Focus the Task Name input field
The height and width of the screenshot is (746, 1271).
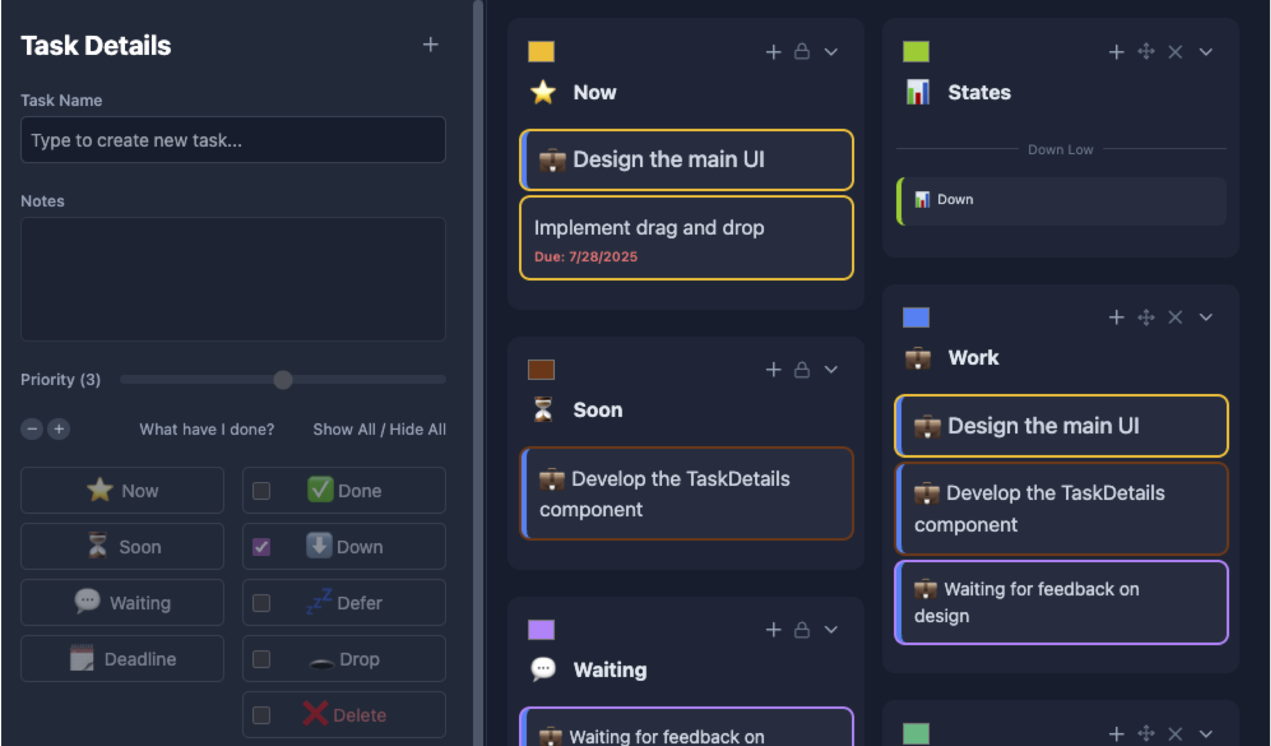233,140
